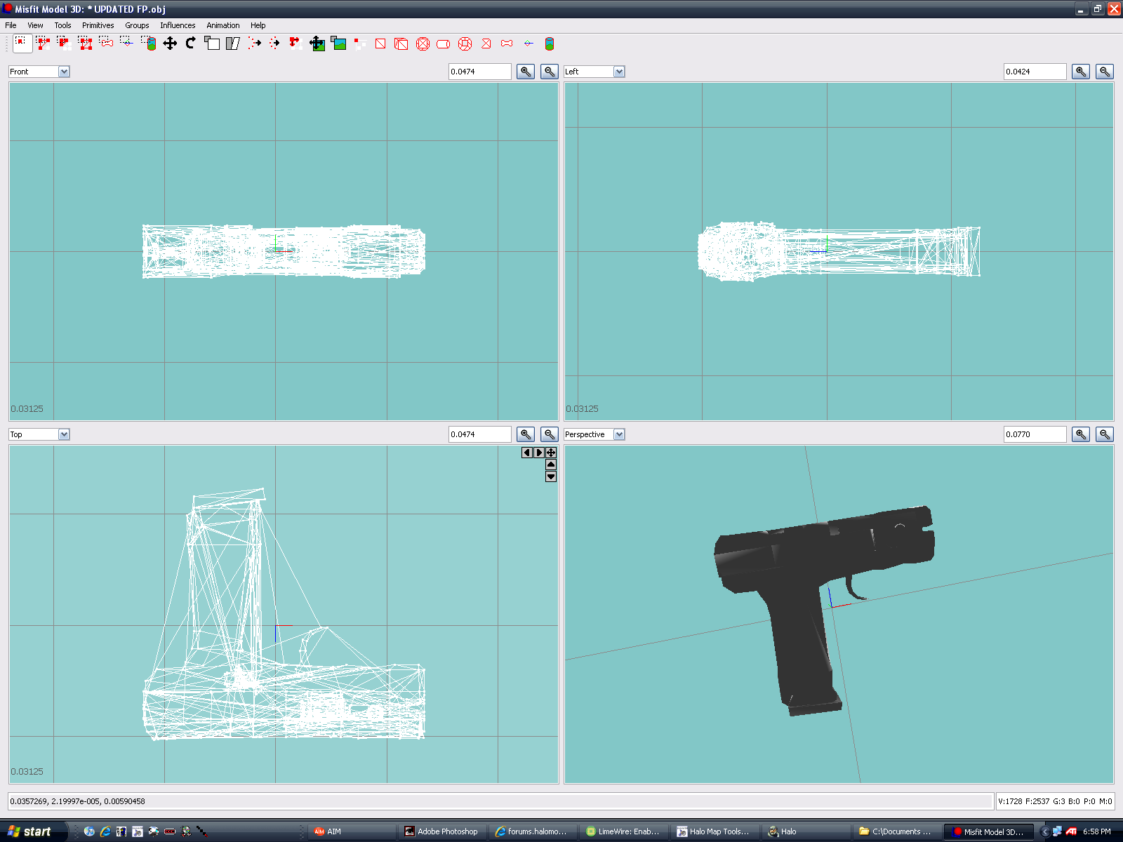The image size is (1123, 842).
Task: Select the Create Rectangle tool
Action: click(380, 44)
